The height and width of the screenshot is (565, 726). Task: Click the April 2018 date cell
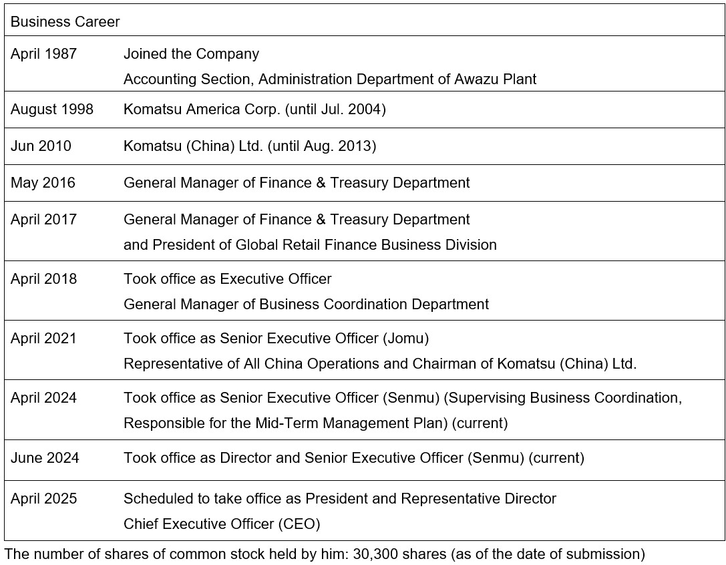tap(44, 279)
